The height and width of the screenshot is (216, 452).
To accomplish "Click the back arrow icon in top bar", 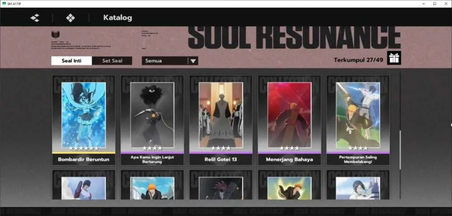I will (x=35, y=18).
